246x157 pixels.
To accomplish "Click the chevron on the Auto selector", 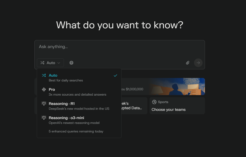I will tap(59, 63).
